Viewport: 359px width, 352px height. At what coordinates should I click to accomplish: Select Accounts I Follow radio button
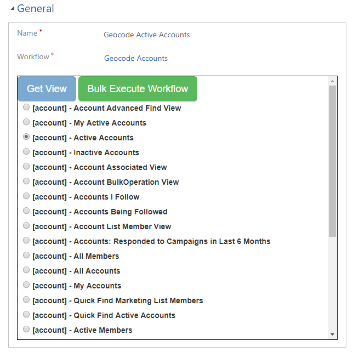(26, 197)
